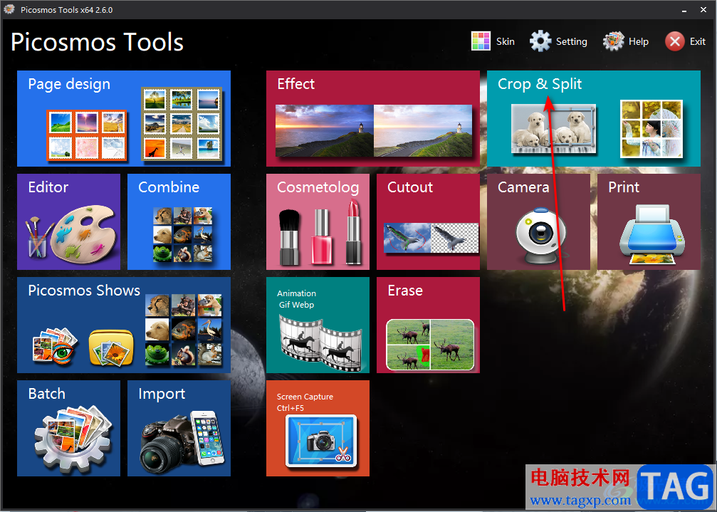Open the Erase deer image icon
Viewport: 717px width, 512px height.
click(430, 345)
